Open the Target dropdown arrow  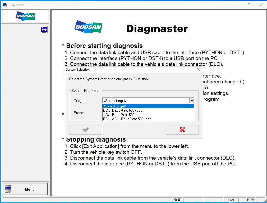[192, 101]
